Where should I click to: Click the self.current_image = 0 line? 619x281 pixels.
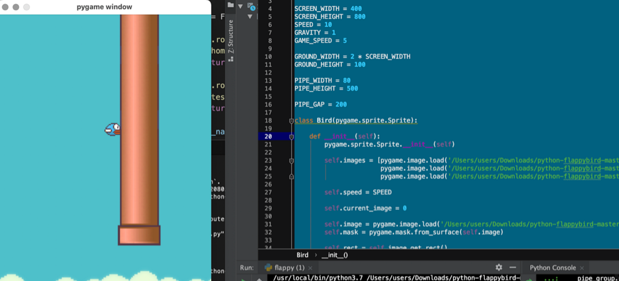tap(365, 208)
